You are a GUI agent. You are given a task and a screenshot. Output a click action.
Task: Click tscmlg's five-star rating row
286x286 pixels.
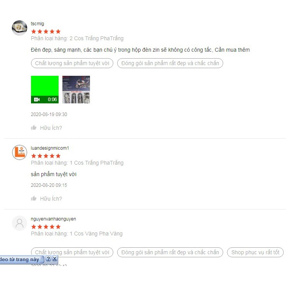46,31
